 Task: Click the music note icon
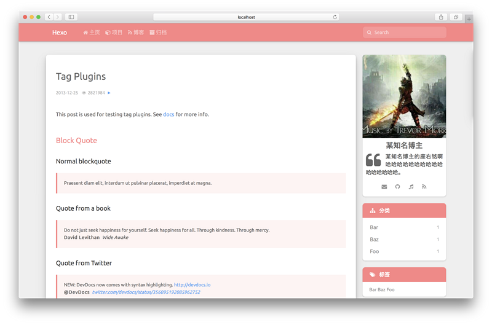[x=411, y=187]
